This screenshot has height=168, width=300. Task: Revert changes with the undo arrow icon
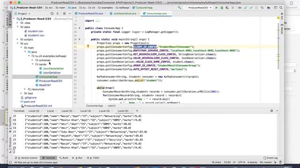[x=262, y=8]
